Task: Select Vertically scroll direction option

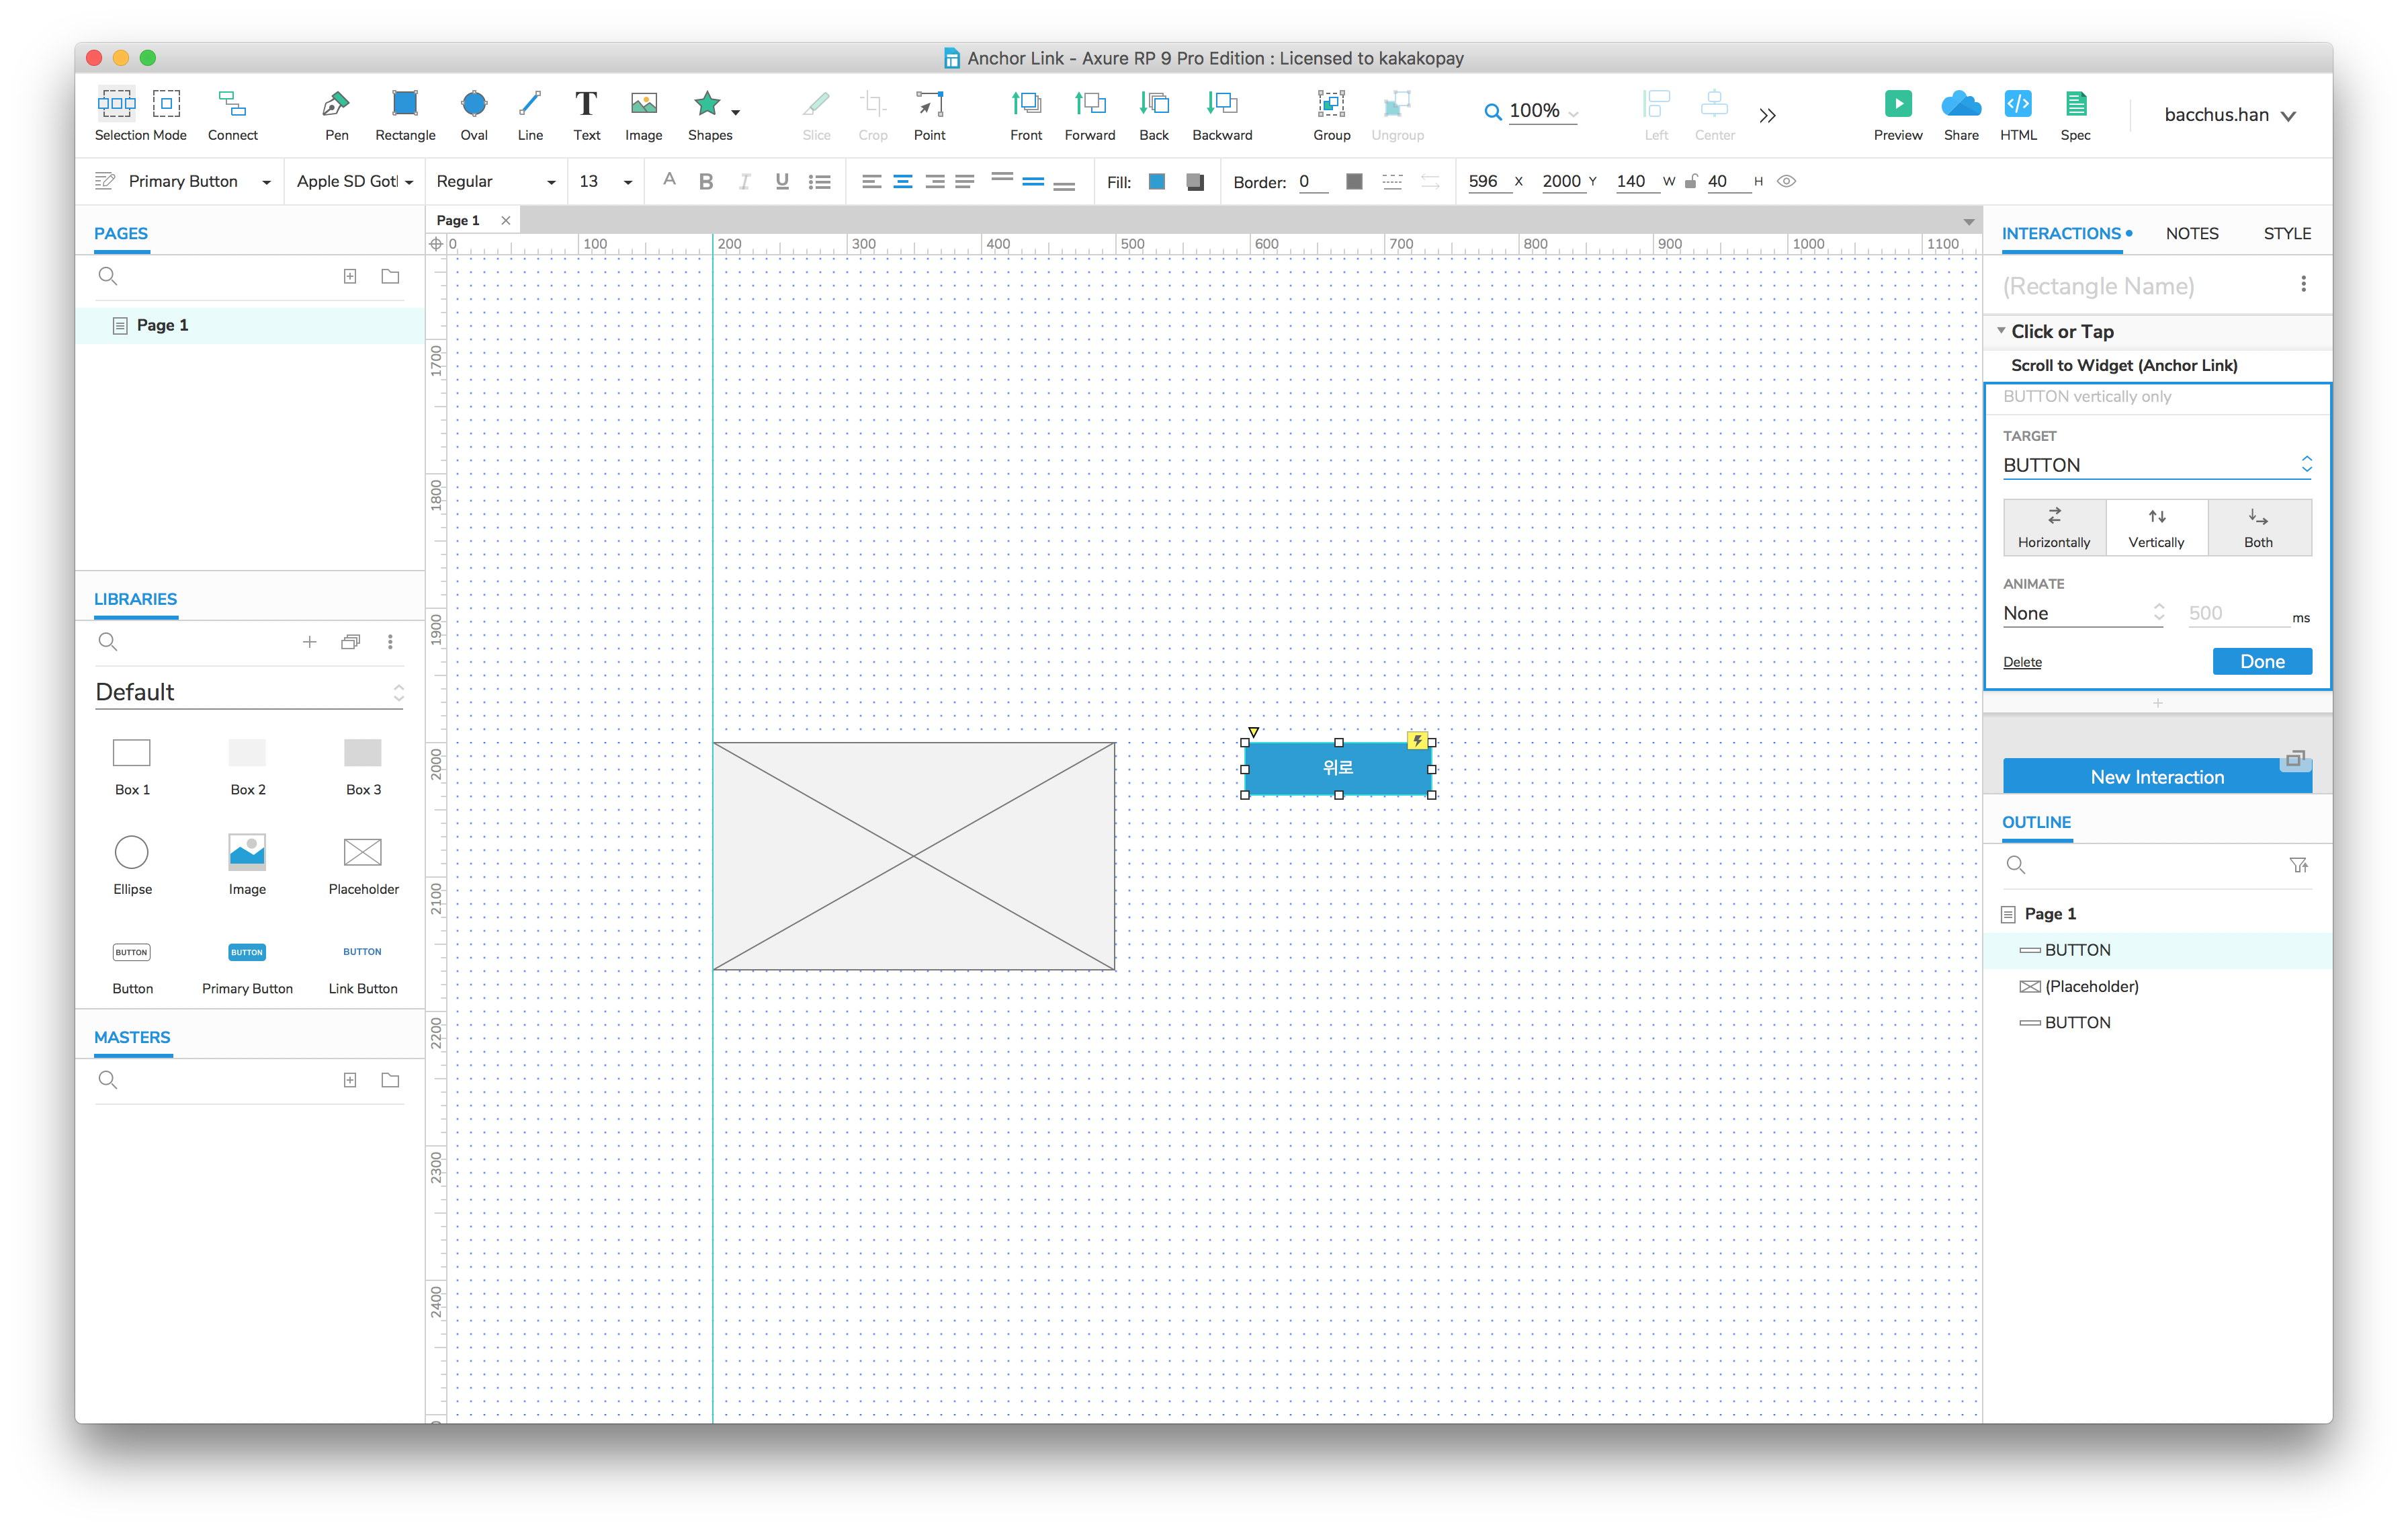Action: 2156,527
